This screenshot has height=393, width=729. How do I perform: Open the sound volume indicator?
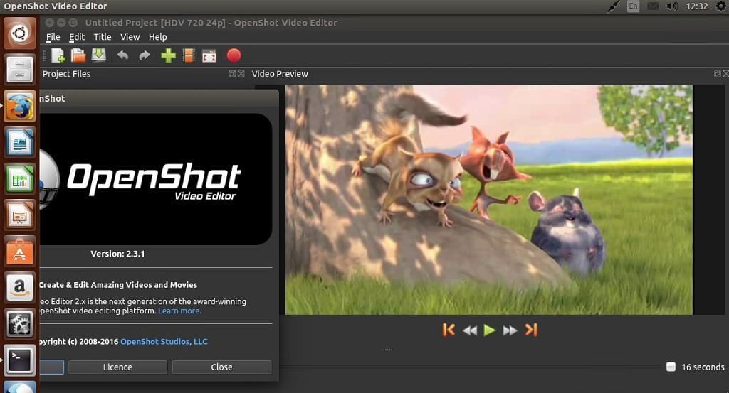point(672,6)
